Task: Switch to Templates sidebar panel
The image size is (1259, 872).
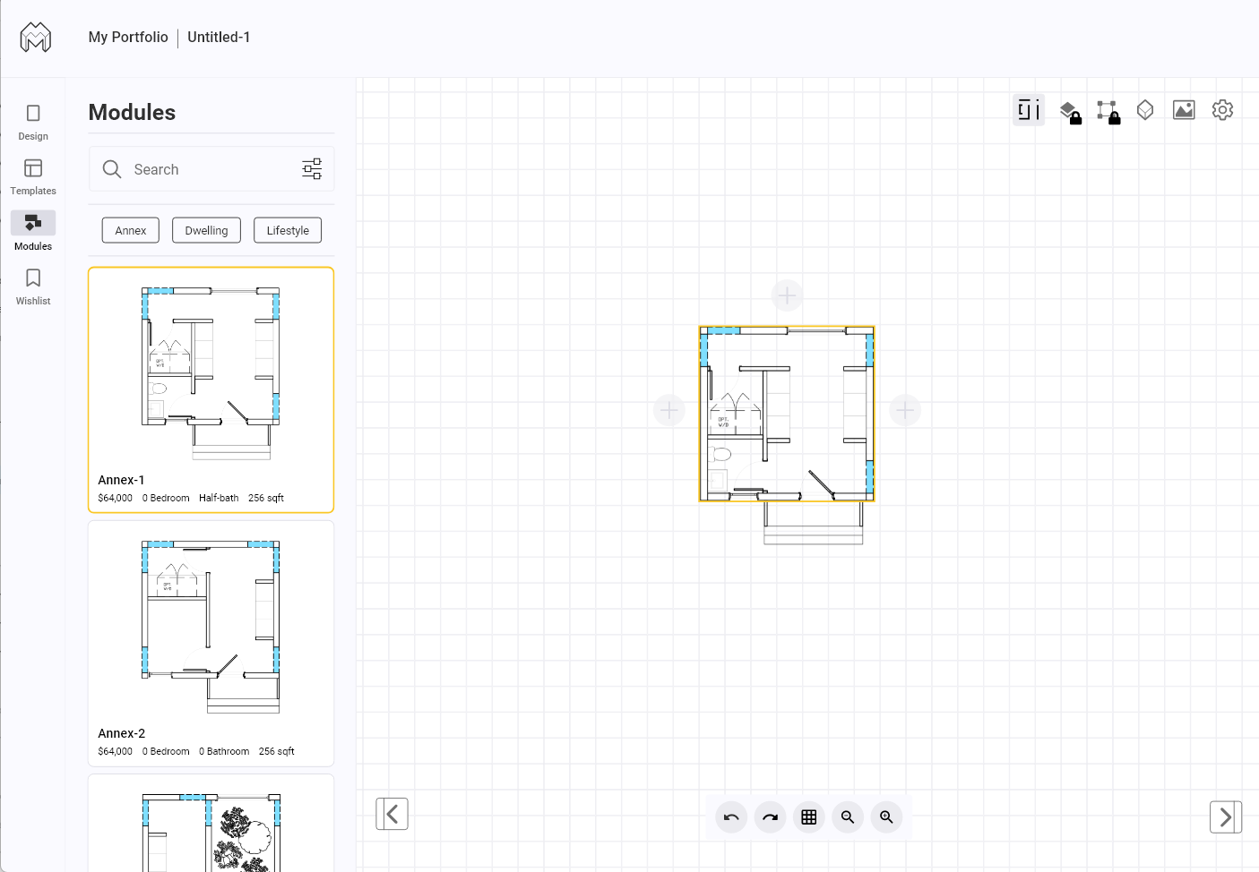Action: (x=33, y=177)
